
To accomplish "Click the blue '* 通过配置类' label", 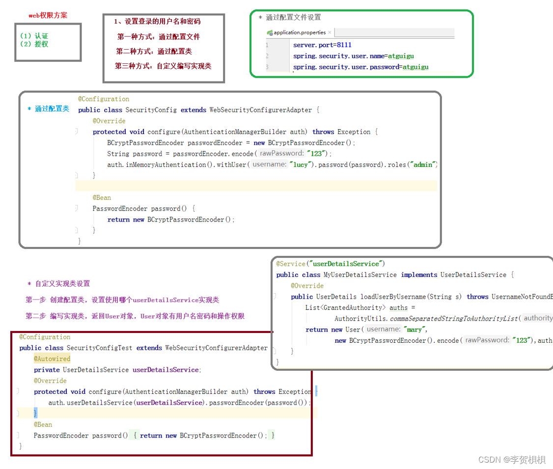I will pos(49,109).
